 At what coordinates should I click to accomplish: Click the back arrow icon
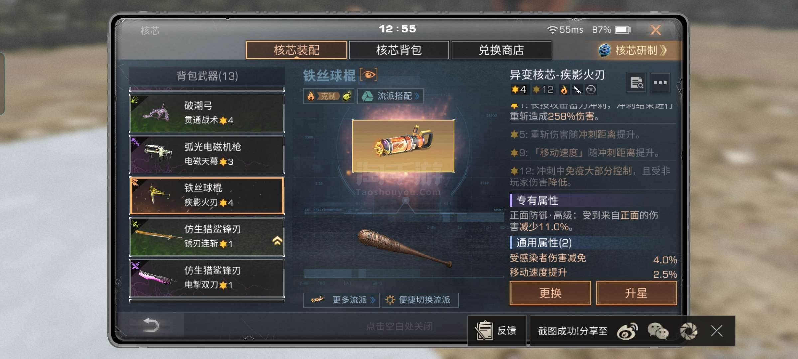pyautogui.click(x=151, y=325)
